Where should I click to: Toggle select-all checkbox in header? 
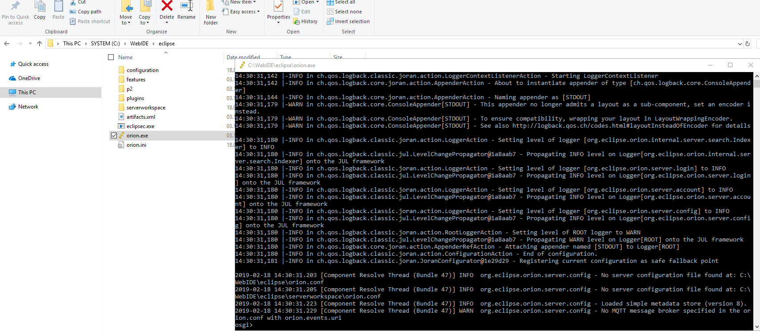click(111, 57)
